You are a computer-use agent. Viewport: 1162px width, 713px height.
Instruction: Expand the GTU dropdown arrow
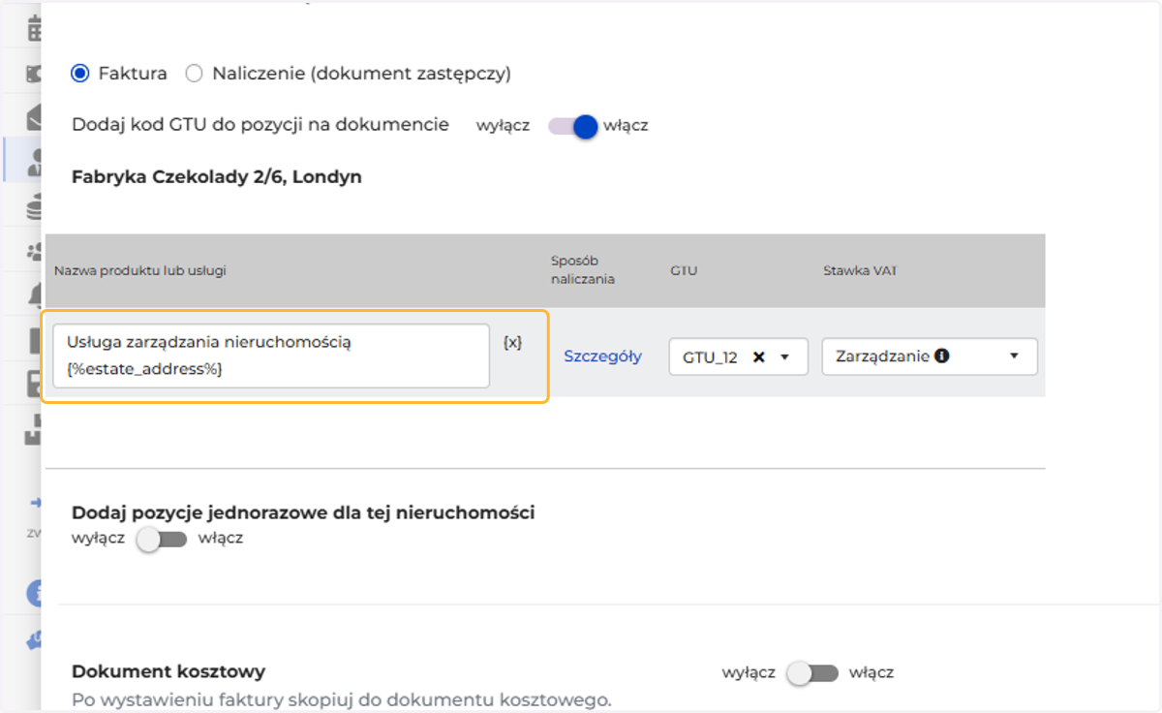tap(784, 356)
